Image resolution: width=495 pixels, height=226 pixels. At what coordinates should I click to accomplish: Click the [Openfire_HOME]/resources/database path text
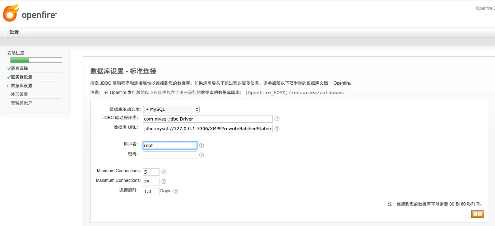click(x=294, y=93)
